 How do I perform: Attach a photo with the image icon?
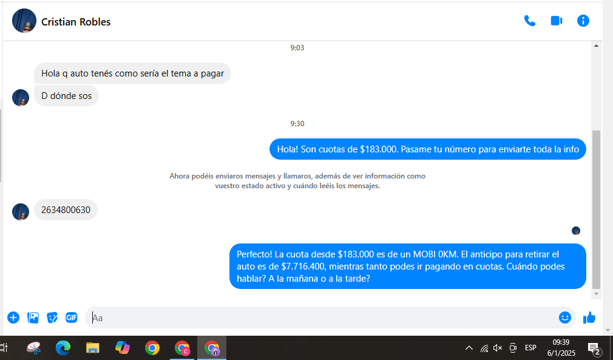coord(33,318)
